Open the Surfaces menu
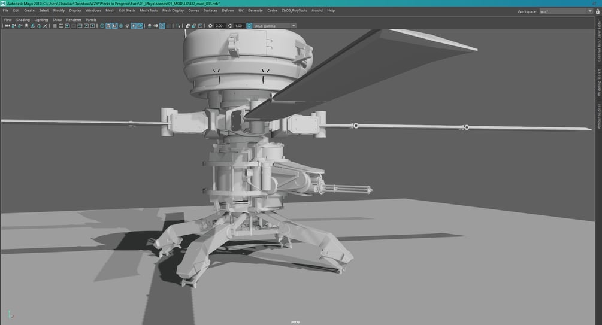Image resolution: width=602 pixels, height=325 pixels. coord(210,10)
